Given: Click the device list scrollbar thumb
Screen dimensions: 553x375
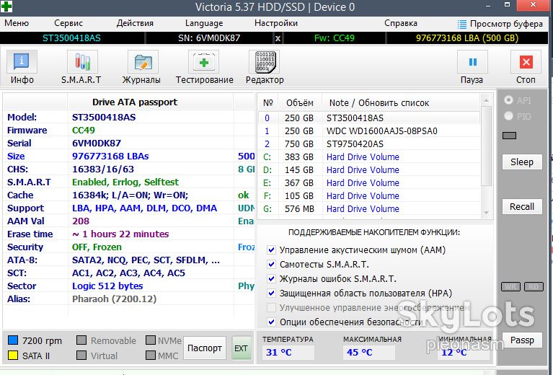Looking at the screenshot, I should coord(487,146).
